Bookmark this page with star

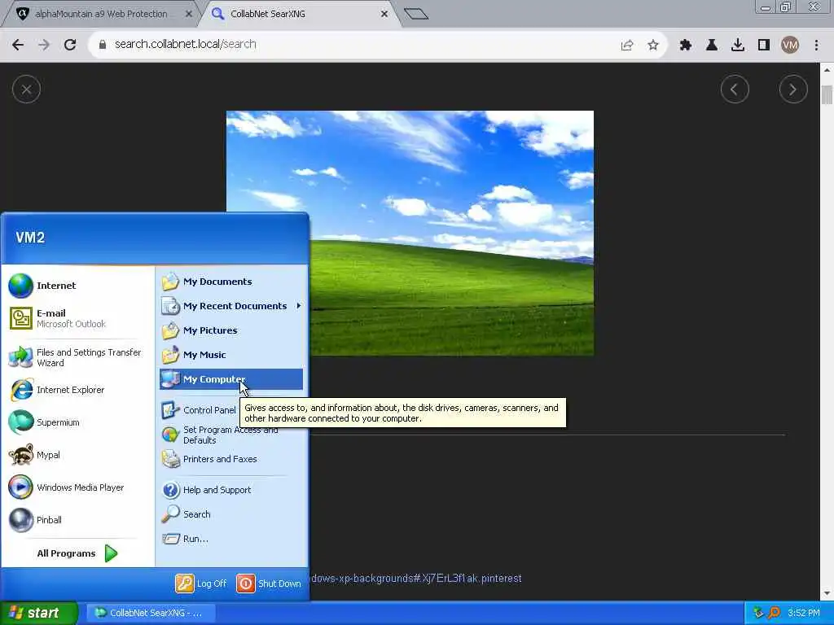tap(653, 46)
